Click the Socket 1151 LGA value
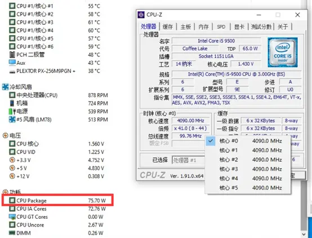Viewport: 312px width, 238px height. click(x=216, y=56)
